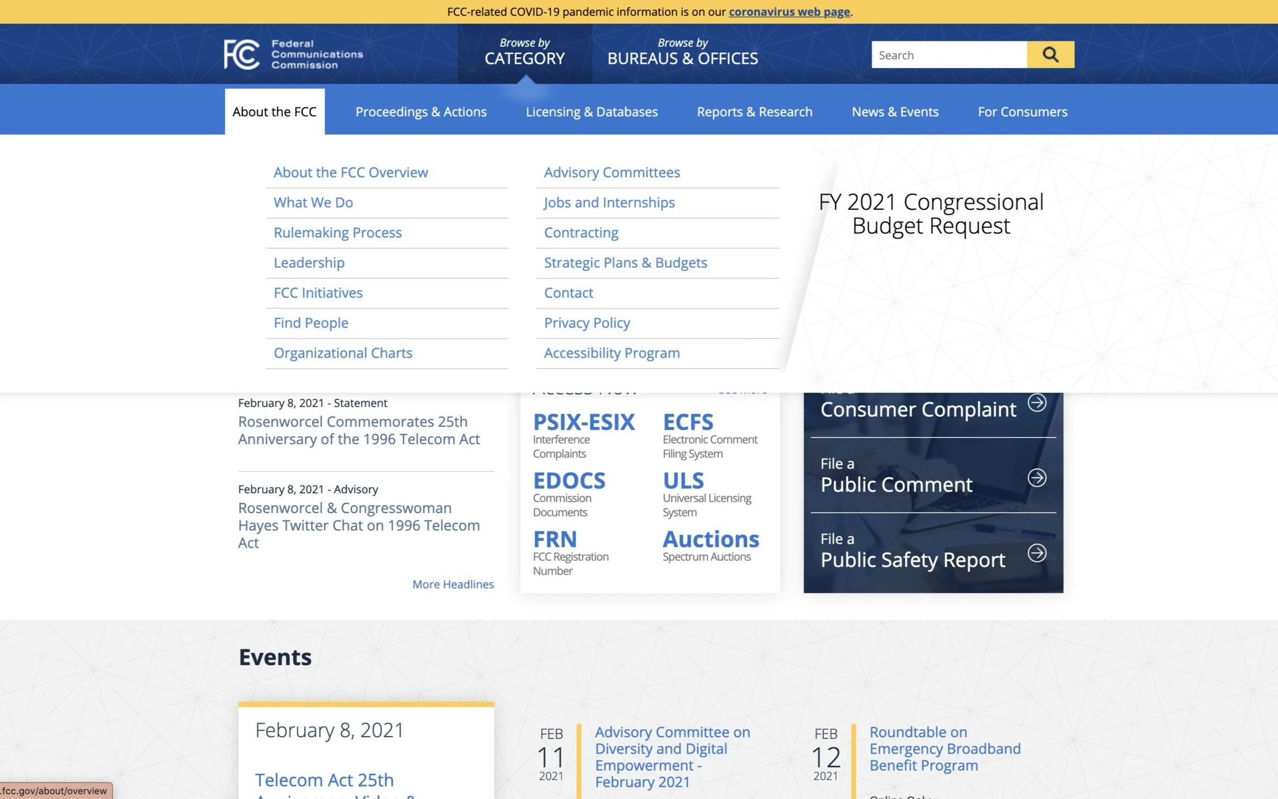Open Licensing & Databases menu tab

point(591,112)
